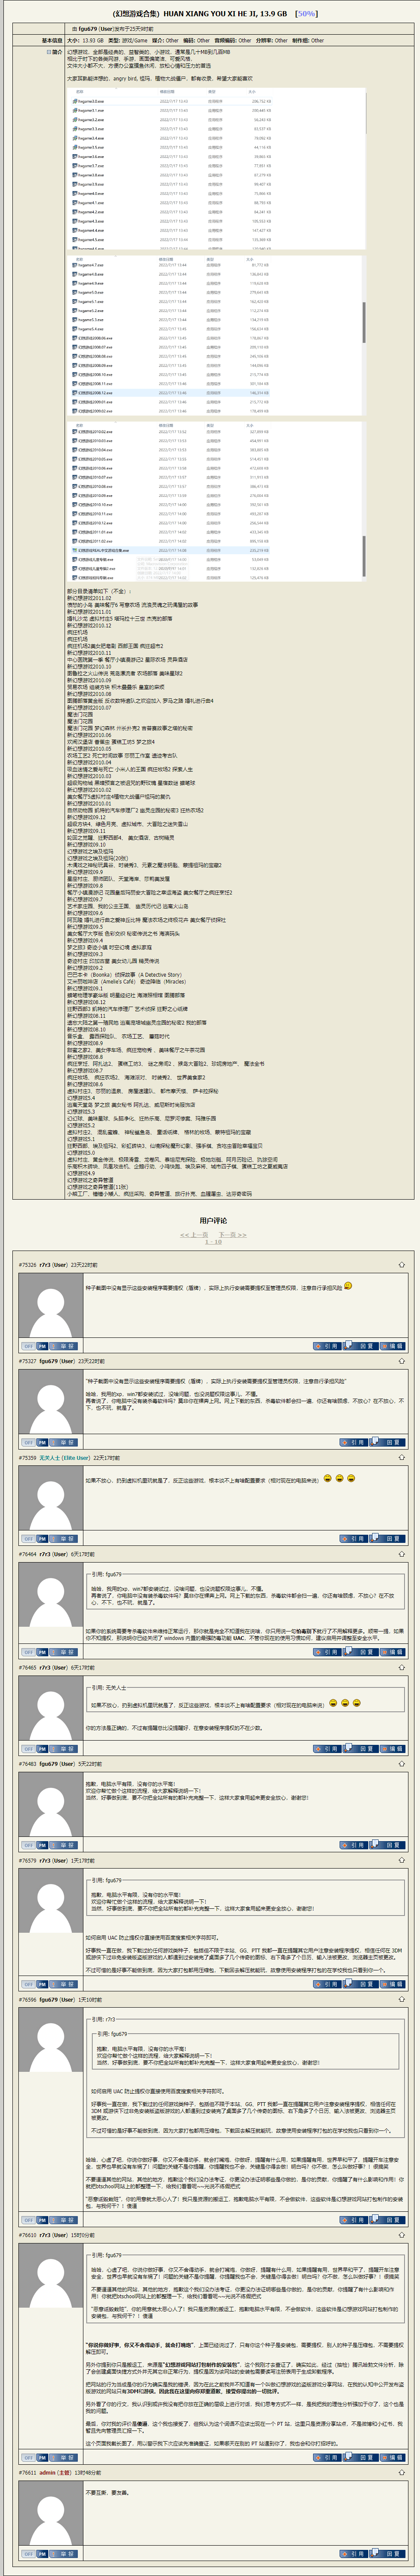Open PM icon under fgu679's comment #75327
Viewport: 420px width, 2576px height.
pyautogui.click(x=42, y=1442)
